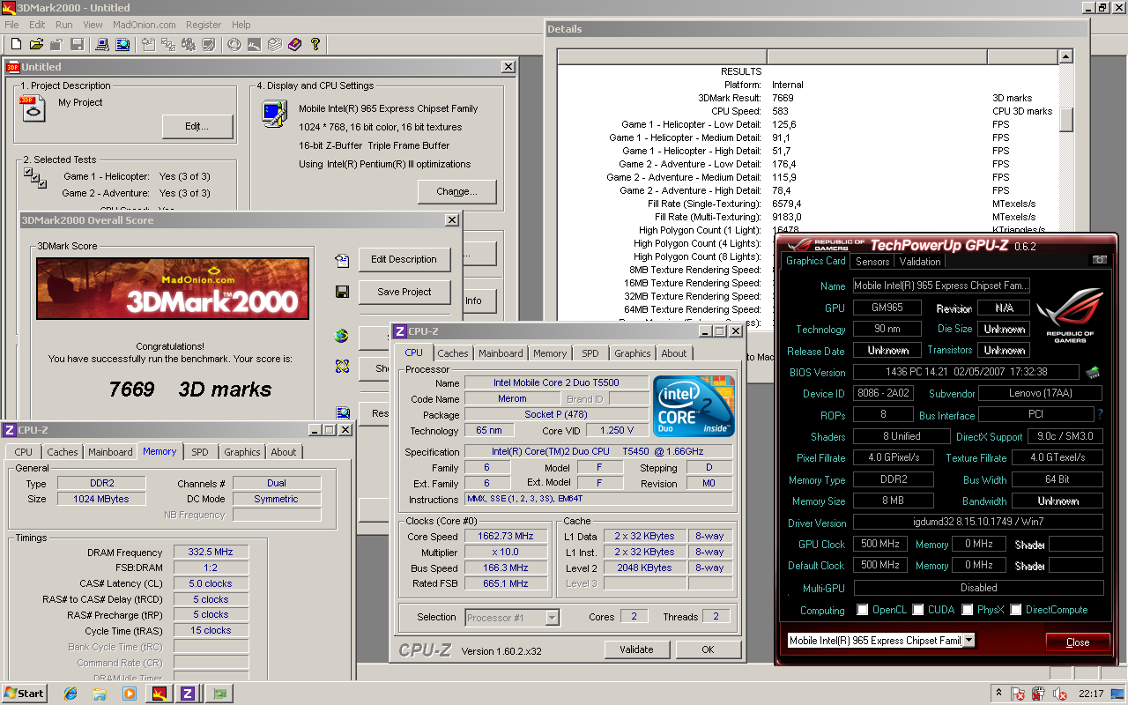
Task: Switch to 3DMark2000 taskbar button
Action: 160,694
